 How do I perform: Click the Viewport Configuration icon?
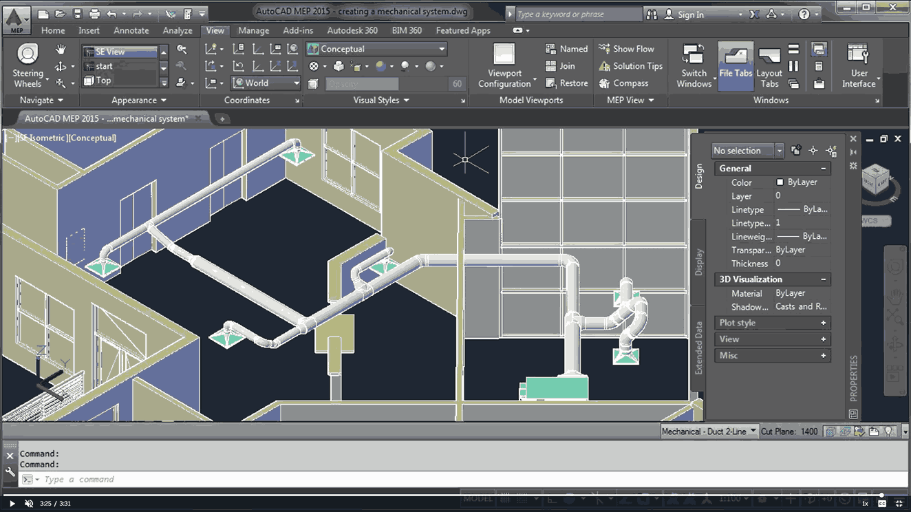[504, 55]
